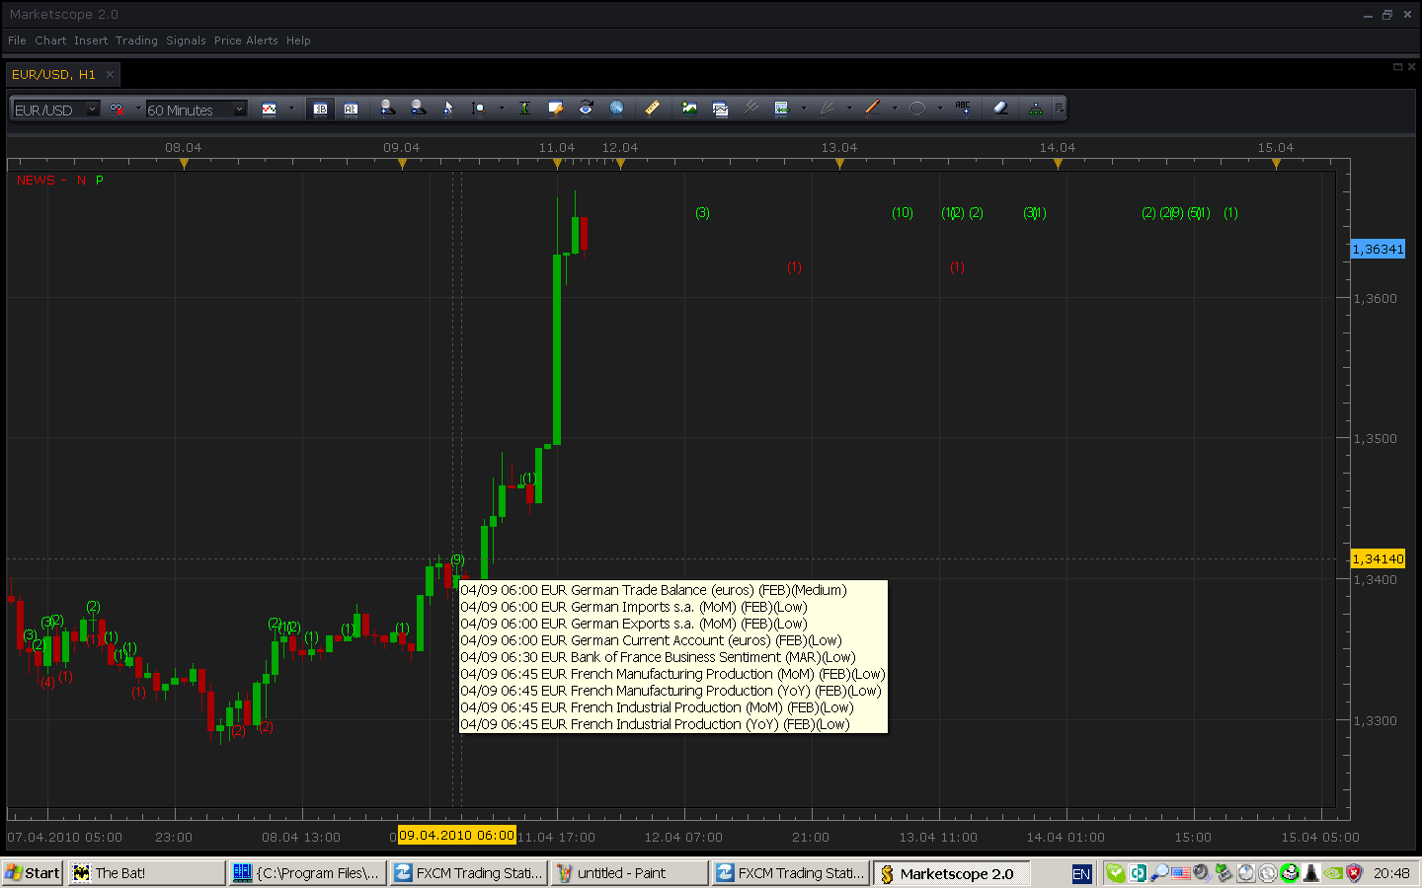Toggle the ask price mode button
This screenshot has width=1422, height=888.
point(351,109)
